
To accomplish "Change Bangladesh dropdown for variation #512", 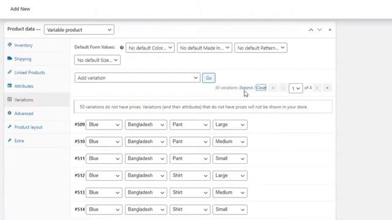I will click(146, 175).
